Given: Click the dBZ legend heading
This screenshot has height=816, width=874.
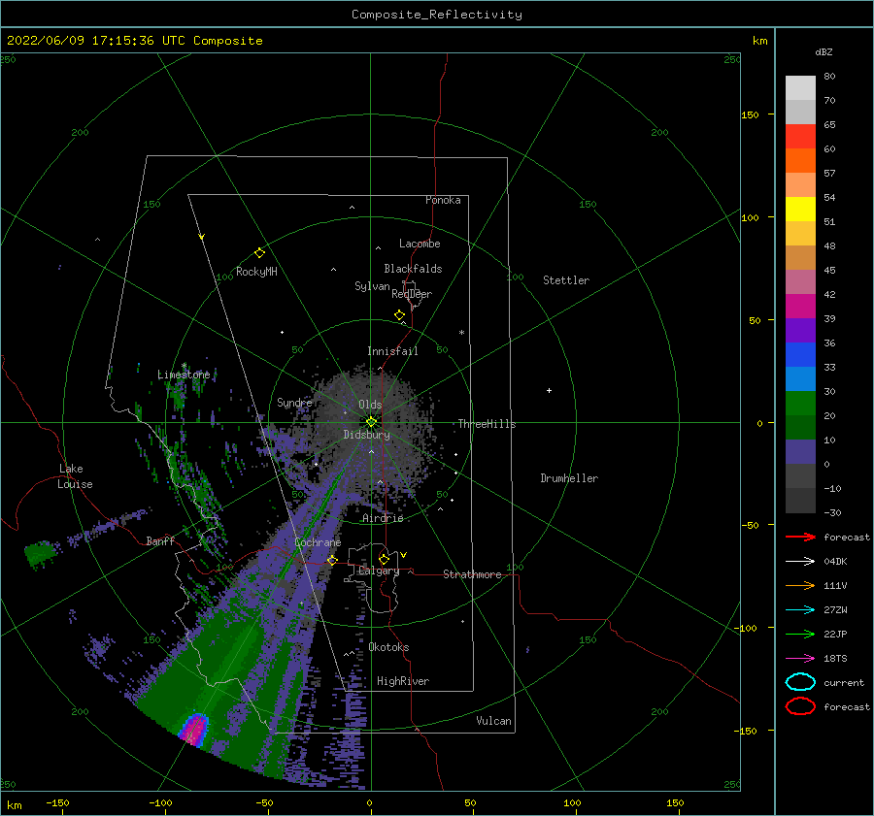Looking at the screenshot, I should click(x=824, y=51).
